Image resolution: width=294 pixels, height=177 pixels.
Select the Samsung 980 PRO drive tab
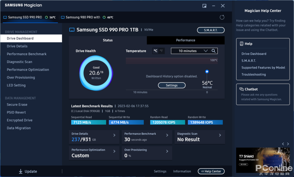[87, 17]
